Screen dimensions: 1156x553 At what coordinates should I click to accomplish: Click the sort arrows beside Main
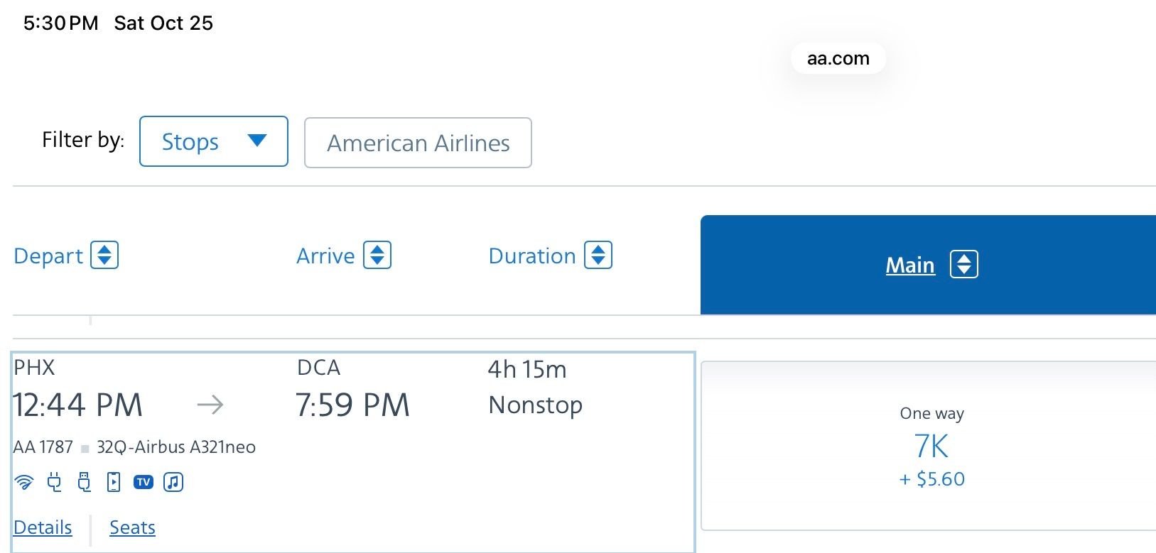click(964, 265)
